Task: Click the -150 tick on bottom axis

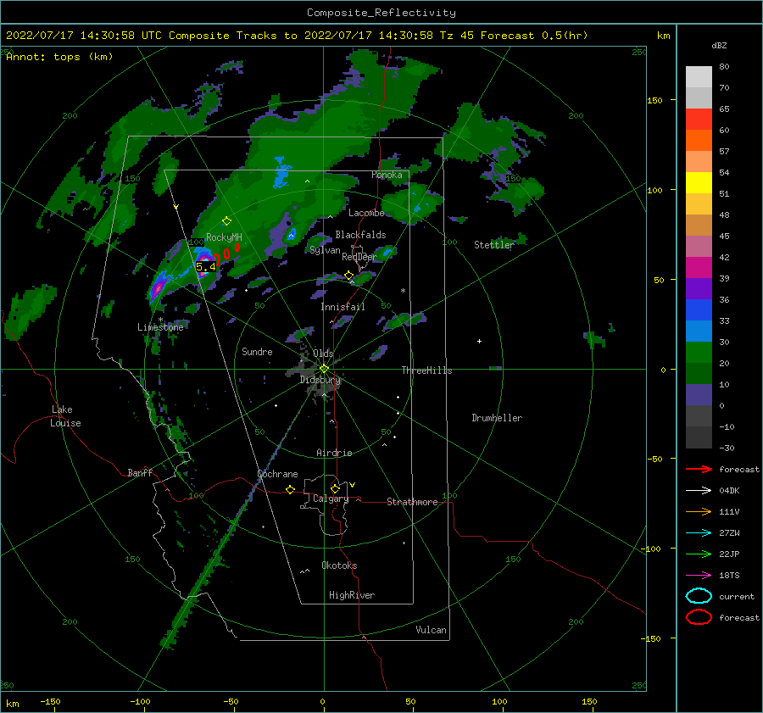Action: point(50,701)
